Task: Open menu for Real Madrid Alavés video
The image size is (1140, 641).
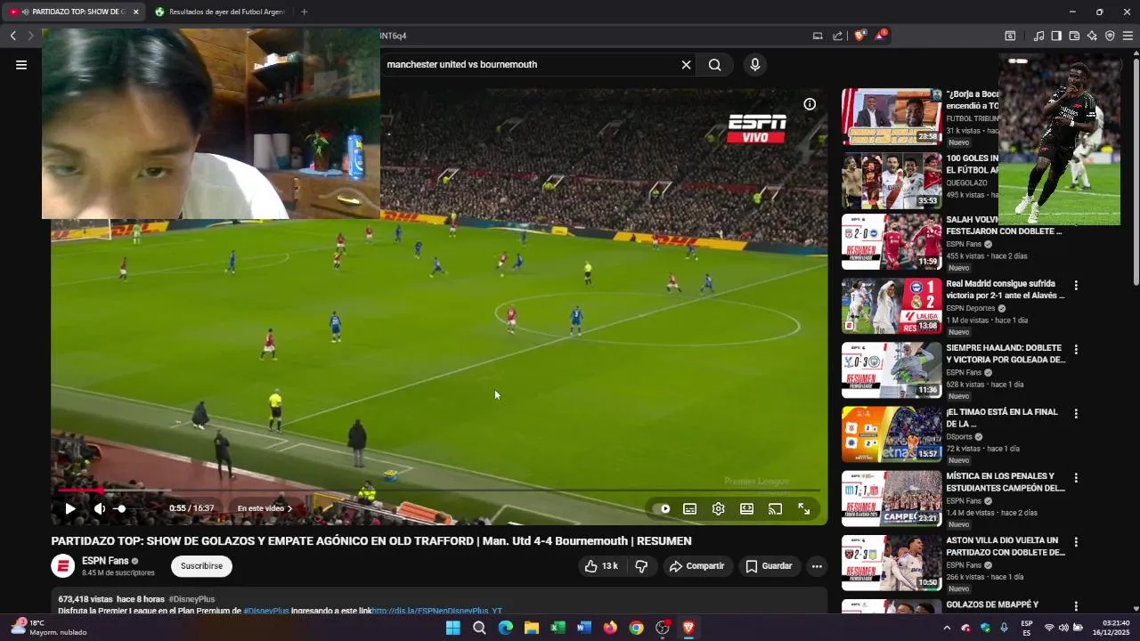Action: pos(1076,286)
